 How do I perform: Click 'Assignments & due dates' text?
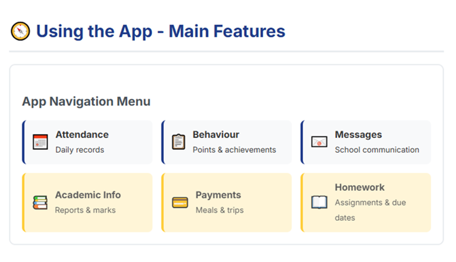[370, 210]
